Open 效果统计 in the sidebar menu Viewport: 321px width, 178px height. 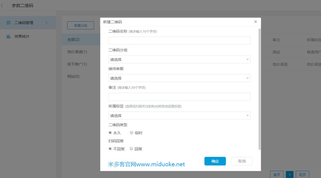point(22,36)
